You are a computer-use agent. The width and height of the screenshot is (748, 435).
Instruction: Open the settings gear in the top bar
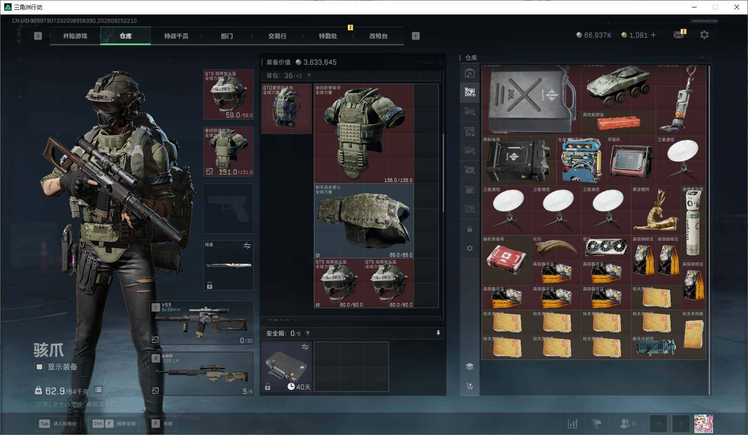(704, 35)
